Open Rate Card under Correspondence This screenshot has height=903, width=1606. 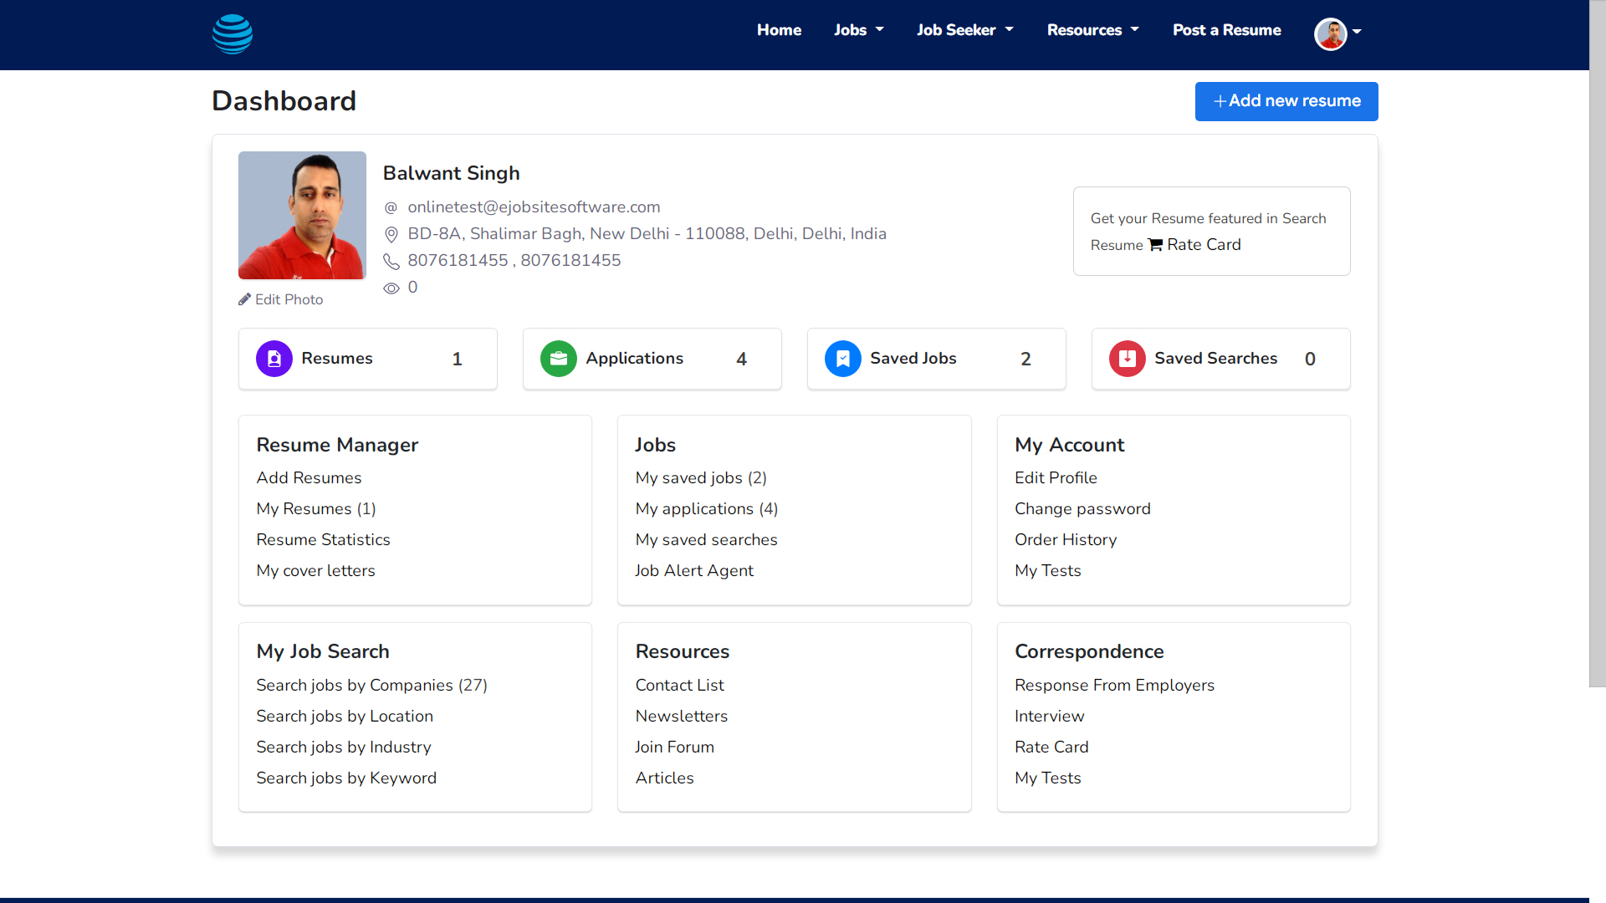point(1051,747)
